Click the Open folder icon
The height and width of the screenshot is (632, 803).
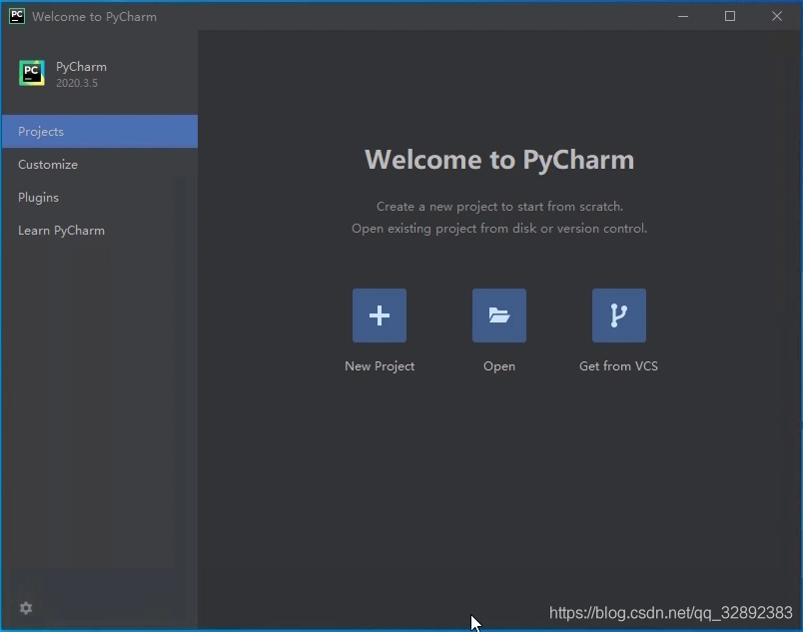pyautogui.click(x=498, y=316)
